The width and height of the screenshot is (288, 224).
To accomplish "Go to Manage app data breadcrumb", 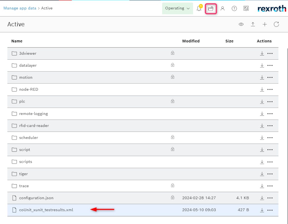I will [20, 8].
